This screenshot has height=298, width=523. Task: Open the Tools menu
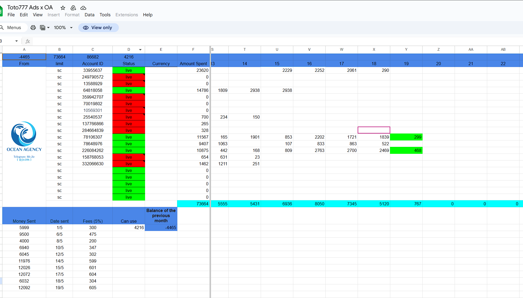(x=105, y=15)
